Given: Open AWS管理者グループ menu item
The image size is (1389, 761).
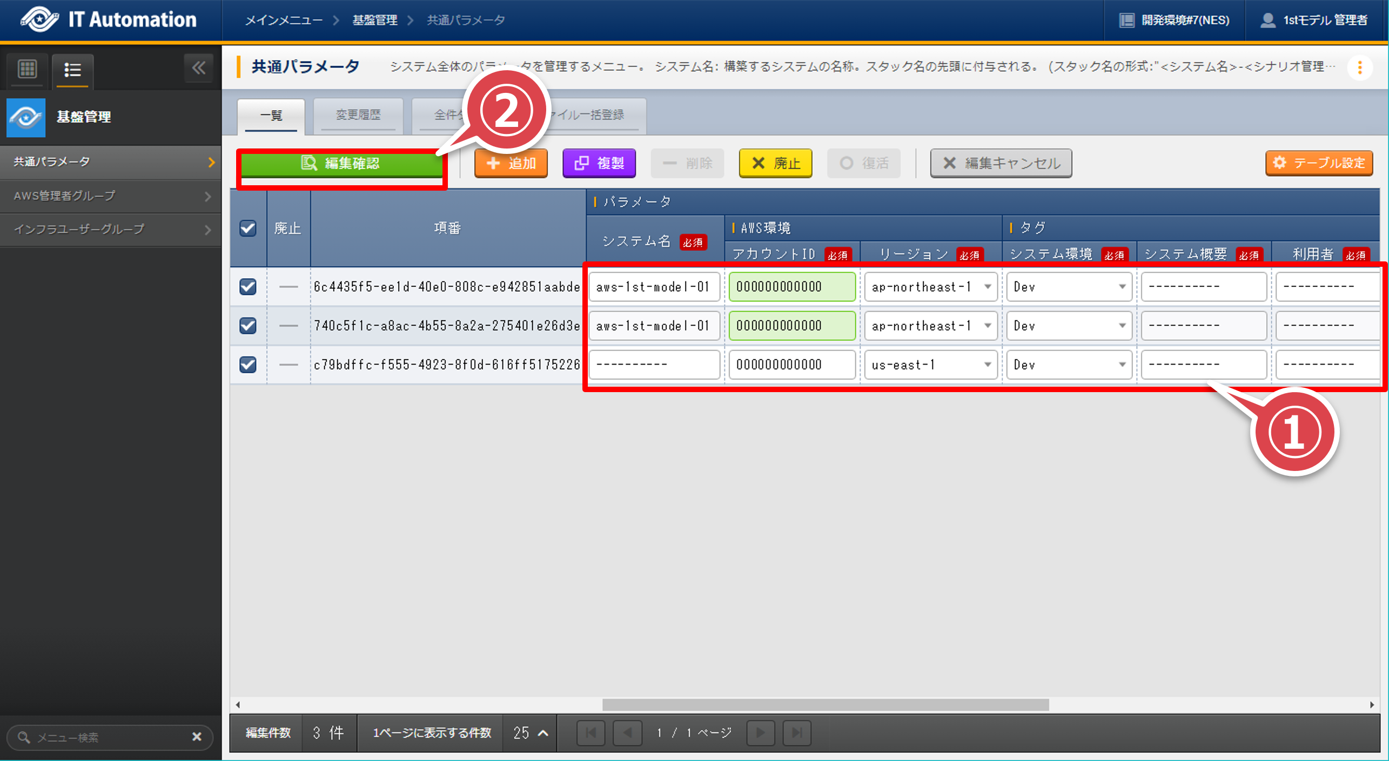Looking at the screenshot, I should click(111, 196).
